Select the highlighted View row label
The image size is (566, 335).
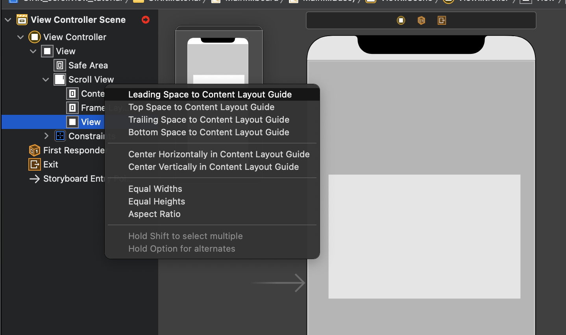[91, 122]
